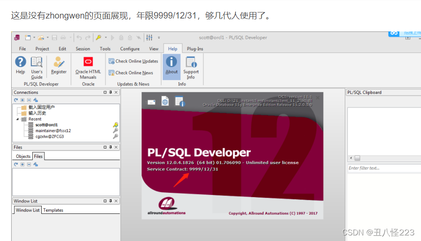Switch to the Edit ribbon tab
This screenshot has height=241, width=421.
click(62, 49)
